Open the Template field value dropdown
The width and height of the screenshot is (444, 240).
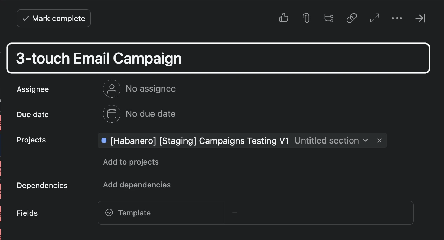(318, 213)
